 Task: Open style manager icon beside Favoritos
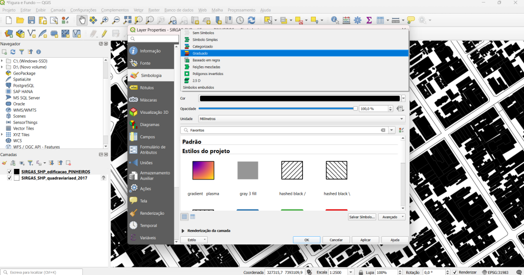pos(401,130)
